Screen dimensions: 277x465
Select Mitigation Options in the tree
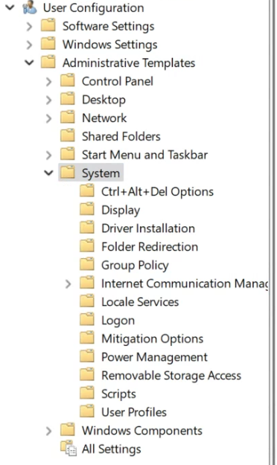[x=153, y=339]
